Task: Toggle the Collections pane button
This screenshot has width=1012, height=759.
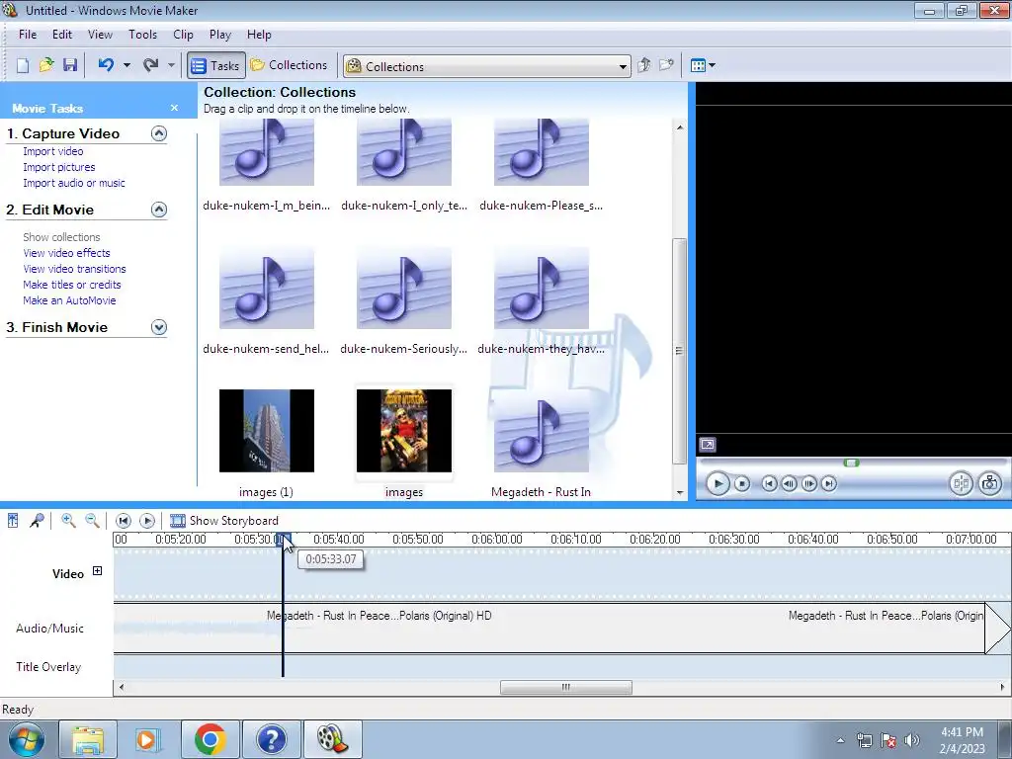Action: click(x=289, y=65)
